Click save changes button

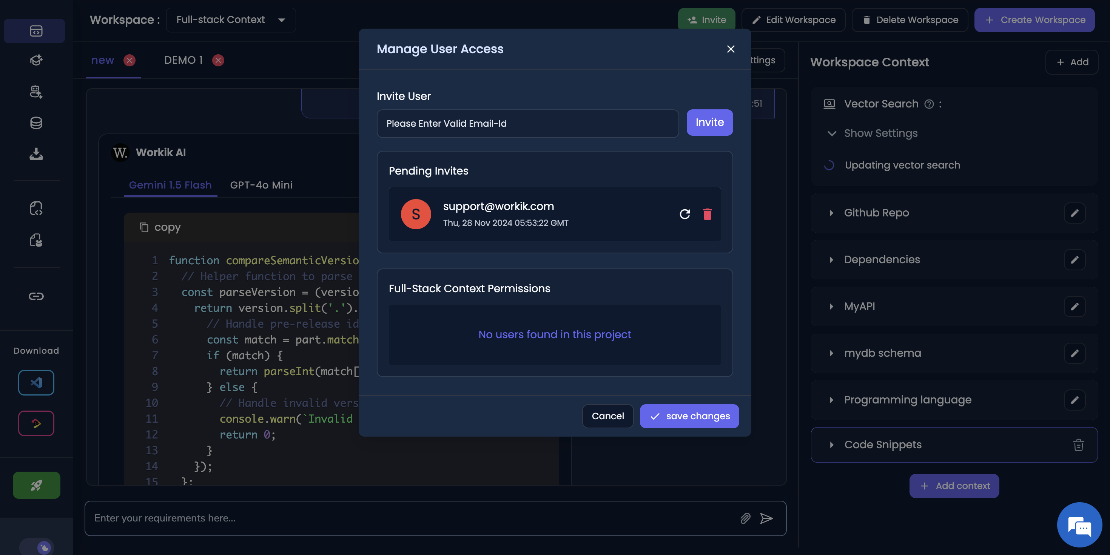click(x=689, y=416)
